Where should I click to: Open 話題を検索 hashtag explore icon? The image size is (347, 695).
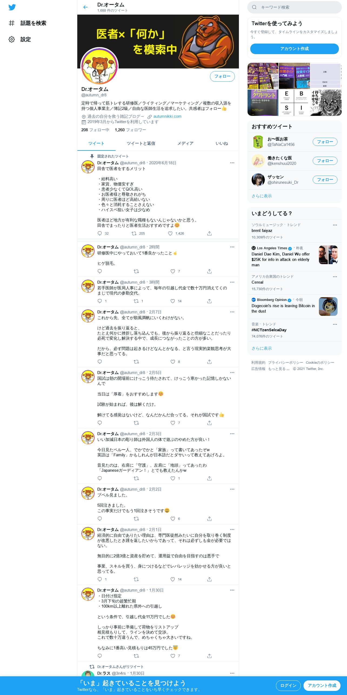point(12,23)
